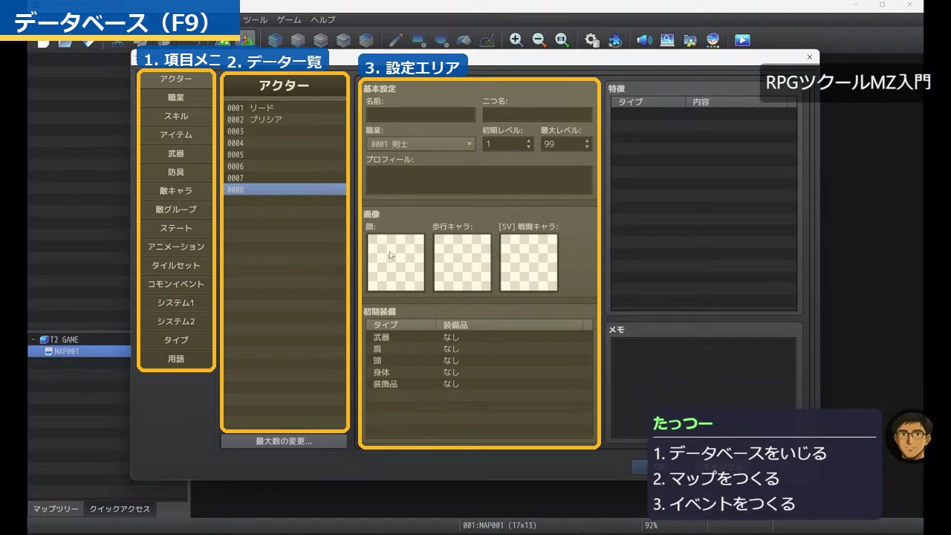Viewport: 951px width, 535px height.
Task: Select the Layer 2 drawing icon
Action: click(320, 40)
